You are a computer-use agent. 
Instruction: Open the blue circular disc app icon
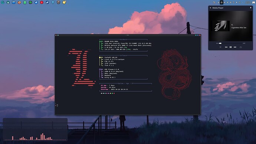[36, 2]
